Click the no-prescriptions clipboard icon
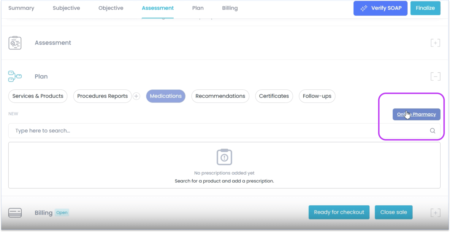450x232 pixels. pyautogui.click(x=224, y=157)
